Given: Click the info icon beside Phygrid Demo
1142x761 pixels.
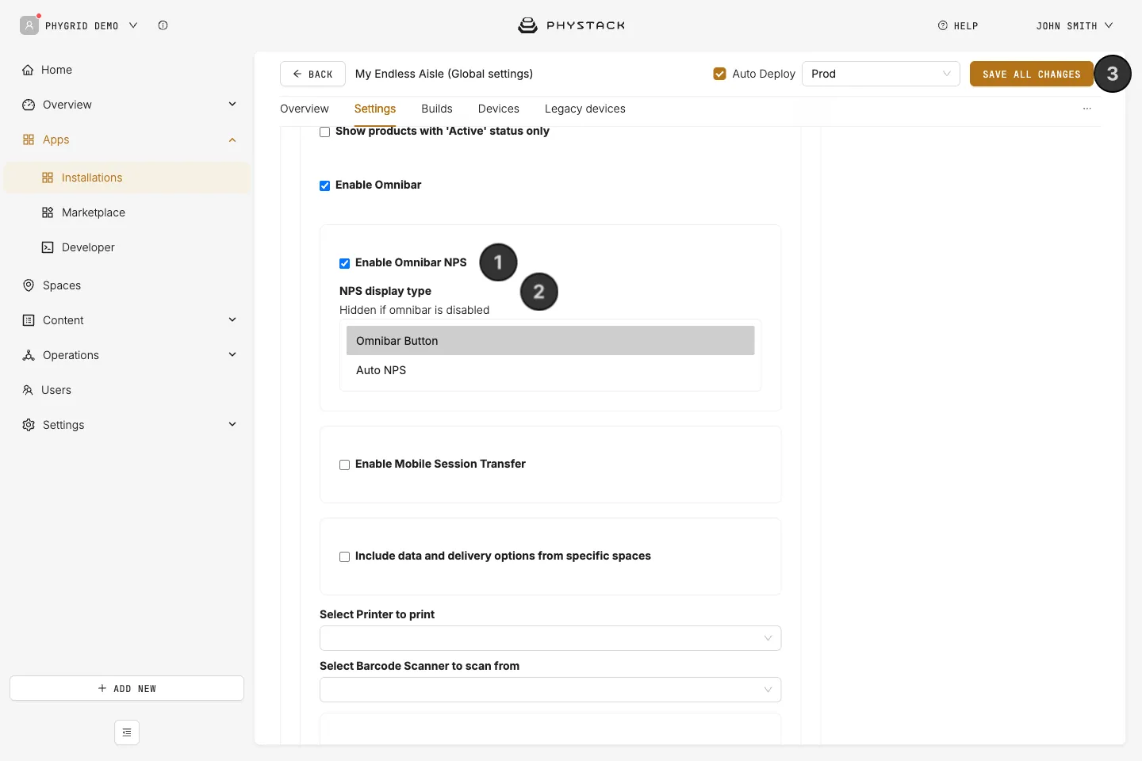Looking at the screenshot, I should coord(163,25).
